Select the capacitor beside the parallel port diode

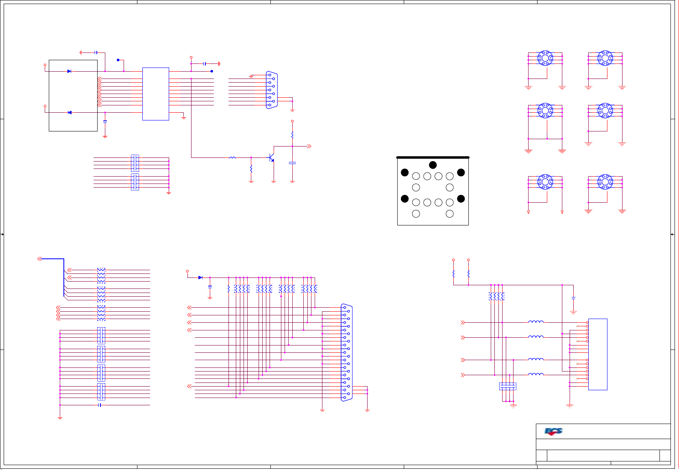click(x=210, y=286)
